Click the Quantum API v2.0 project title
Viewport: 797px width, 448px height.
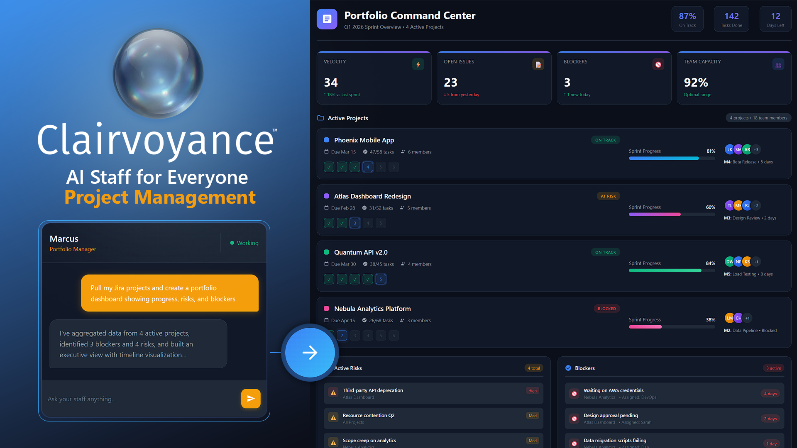[361, 252]
